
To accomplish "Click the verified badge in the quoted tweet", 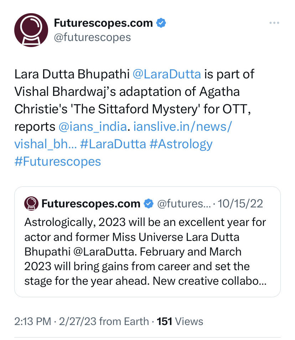I will [149, 204].
